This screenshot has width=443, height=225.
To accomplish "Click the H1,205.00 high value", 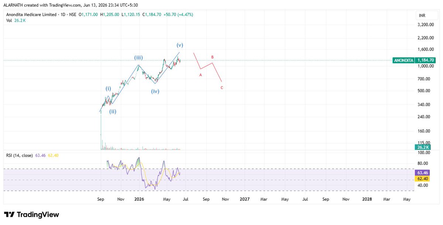I will pos(109,14).
